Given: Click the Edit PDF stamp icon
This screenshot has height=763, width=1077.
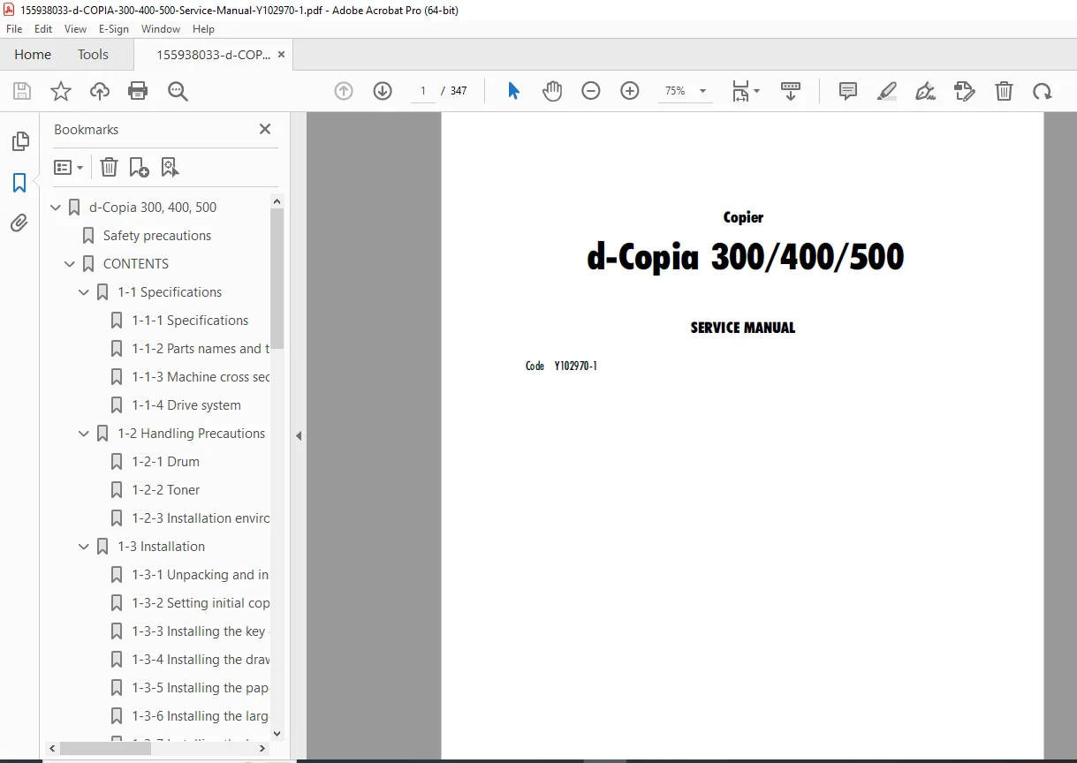Looking at the screenshot, I should pos(964,91).
